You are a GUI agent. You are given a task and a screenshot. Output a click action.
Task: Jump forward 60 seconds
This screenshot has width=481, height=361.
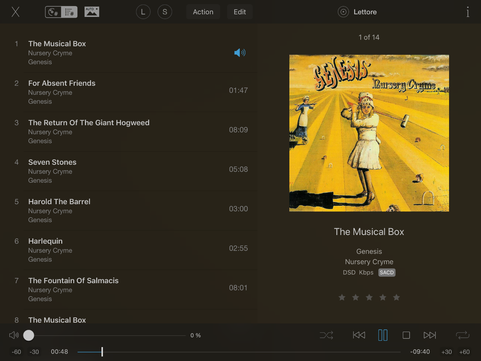pyautogui.click(x=464, y=352)
